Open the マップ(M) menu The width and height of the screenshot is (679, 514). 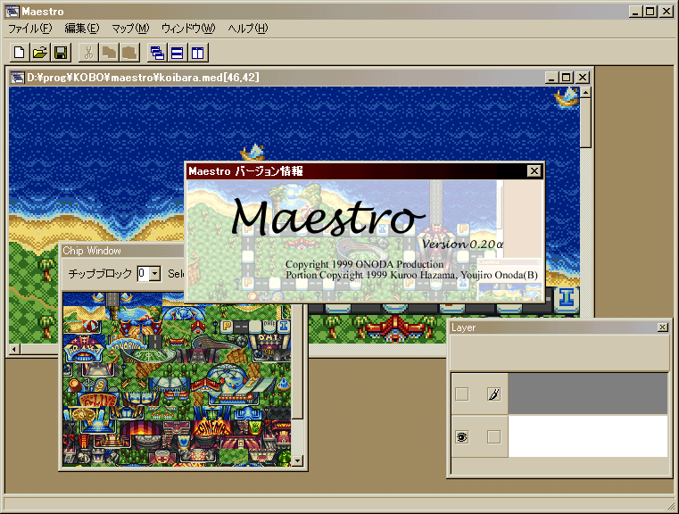click(x=130, y=29)
